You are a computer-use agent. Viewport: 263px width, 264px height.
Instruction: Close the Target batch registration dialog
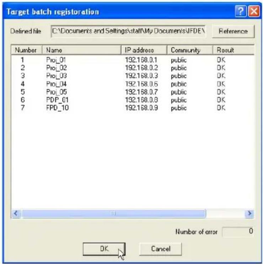click(x=254, y=11)
